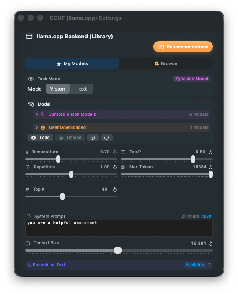Click the Top K value 40

click(x=104, y=189)
